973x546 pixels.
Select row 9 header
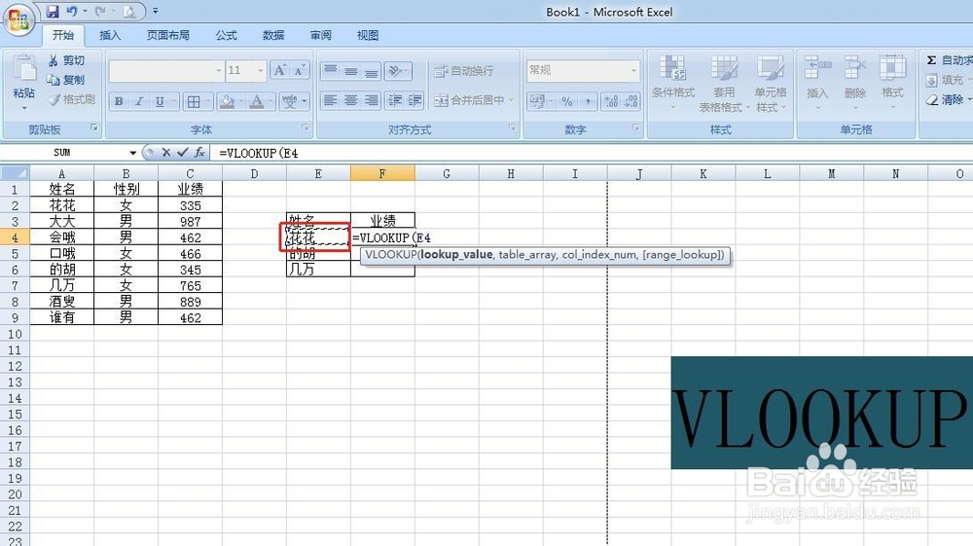[15, 317]
